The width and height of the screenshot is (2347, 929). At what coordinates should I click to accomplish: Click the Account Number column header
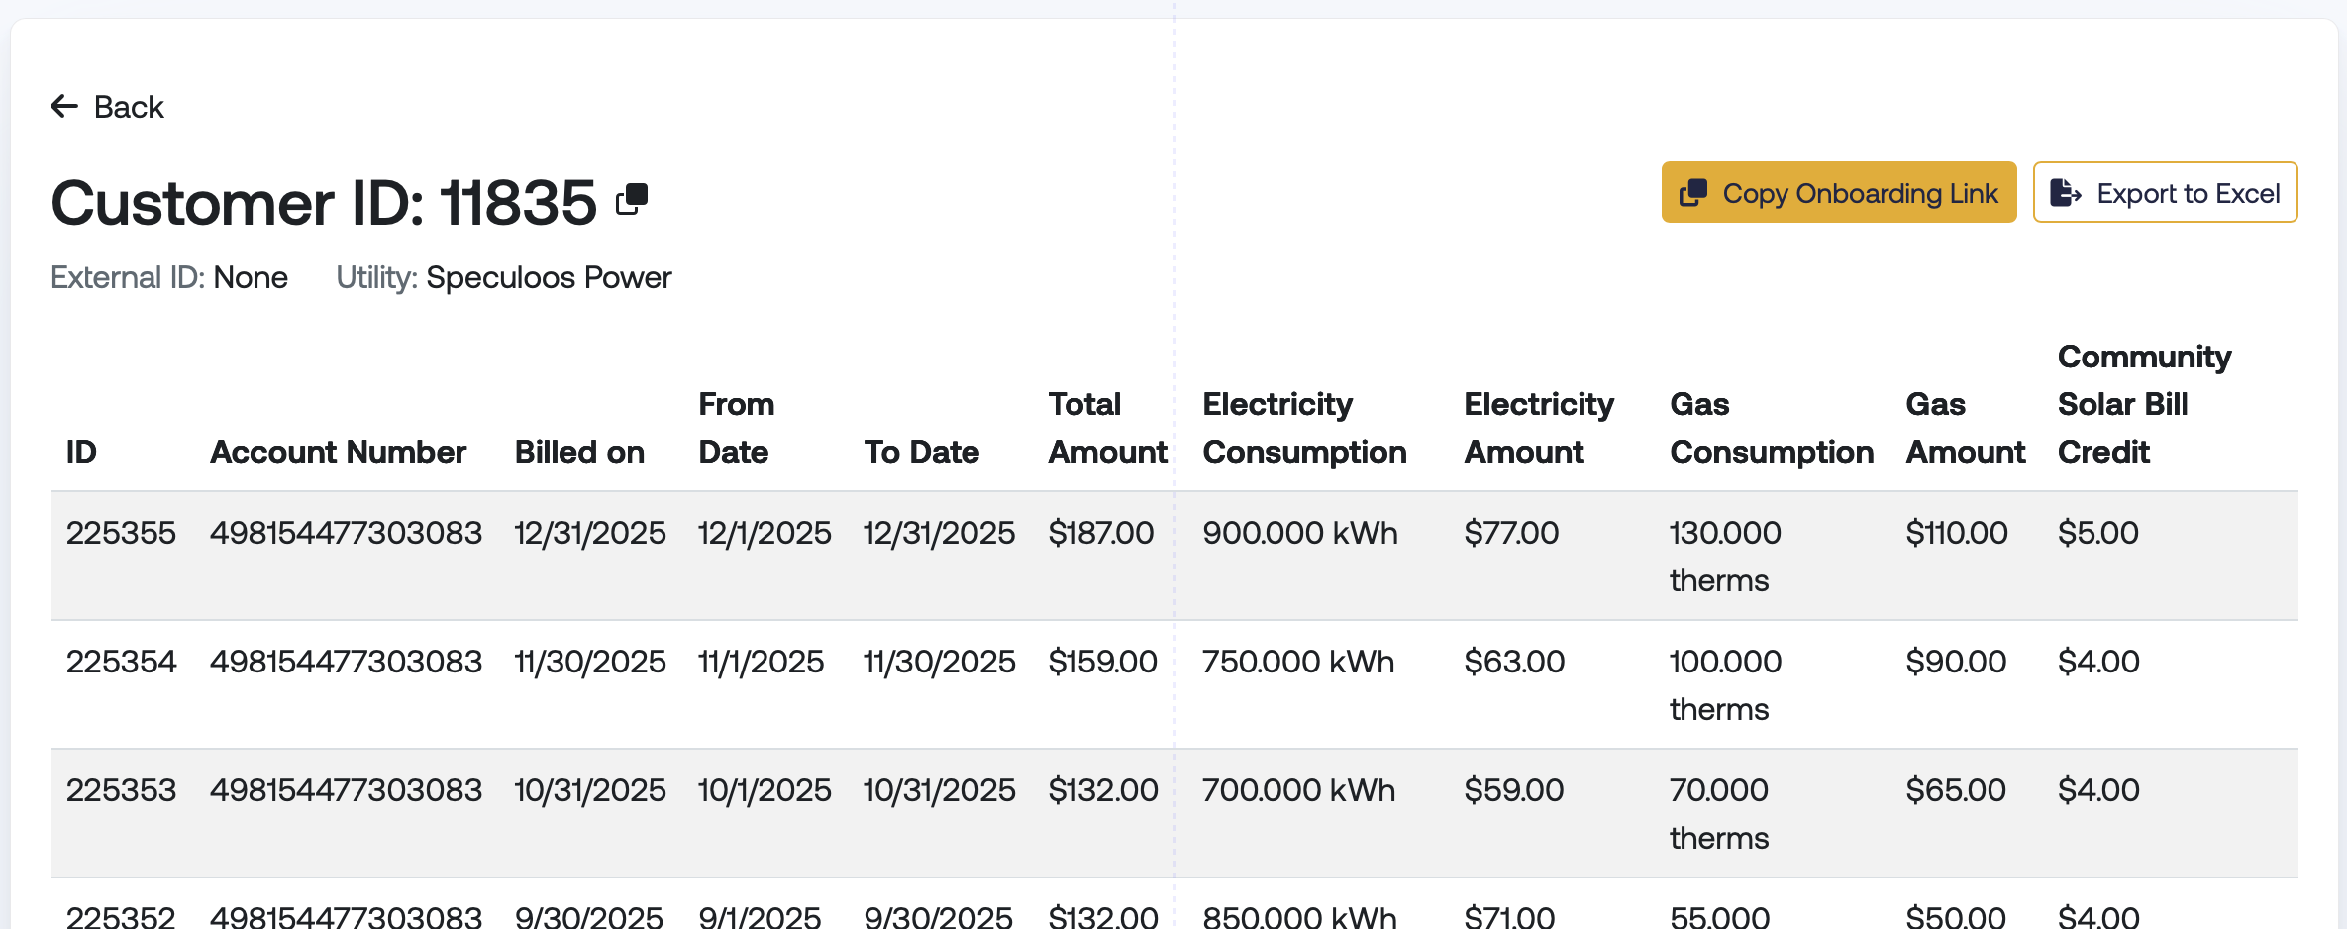[x=338, y=452]
